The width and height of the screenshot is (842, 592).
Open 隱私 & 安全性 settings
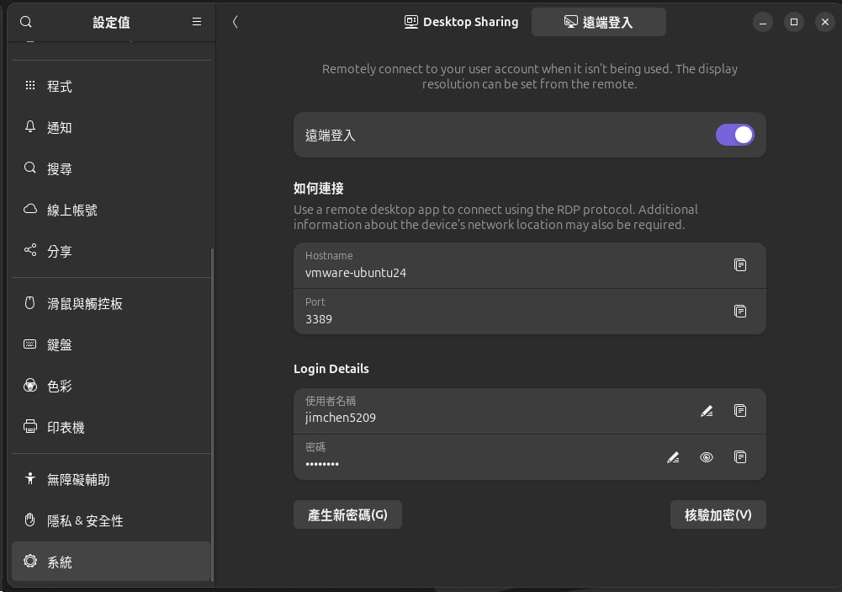tap(85, 520)
